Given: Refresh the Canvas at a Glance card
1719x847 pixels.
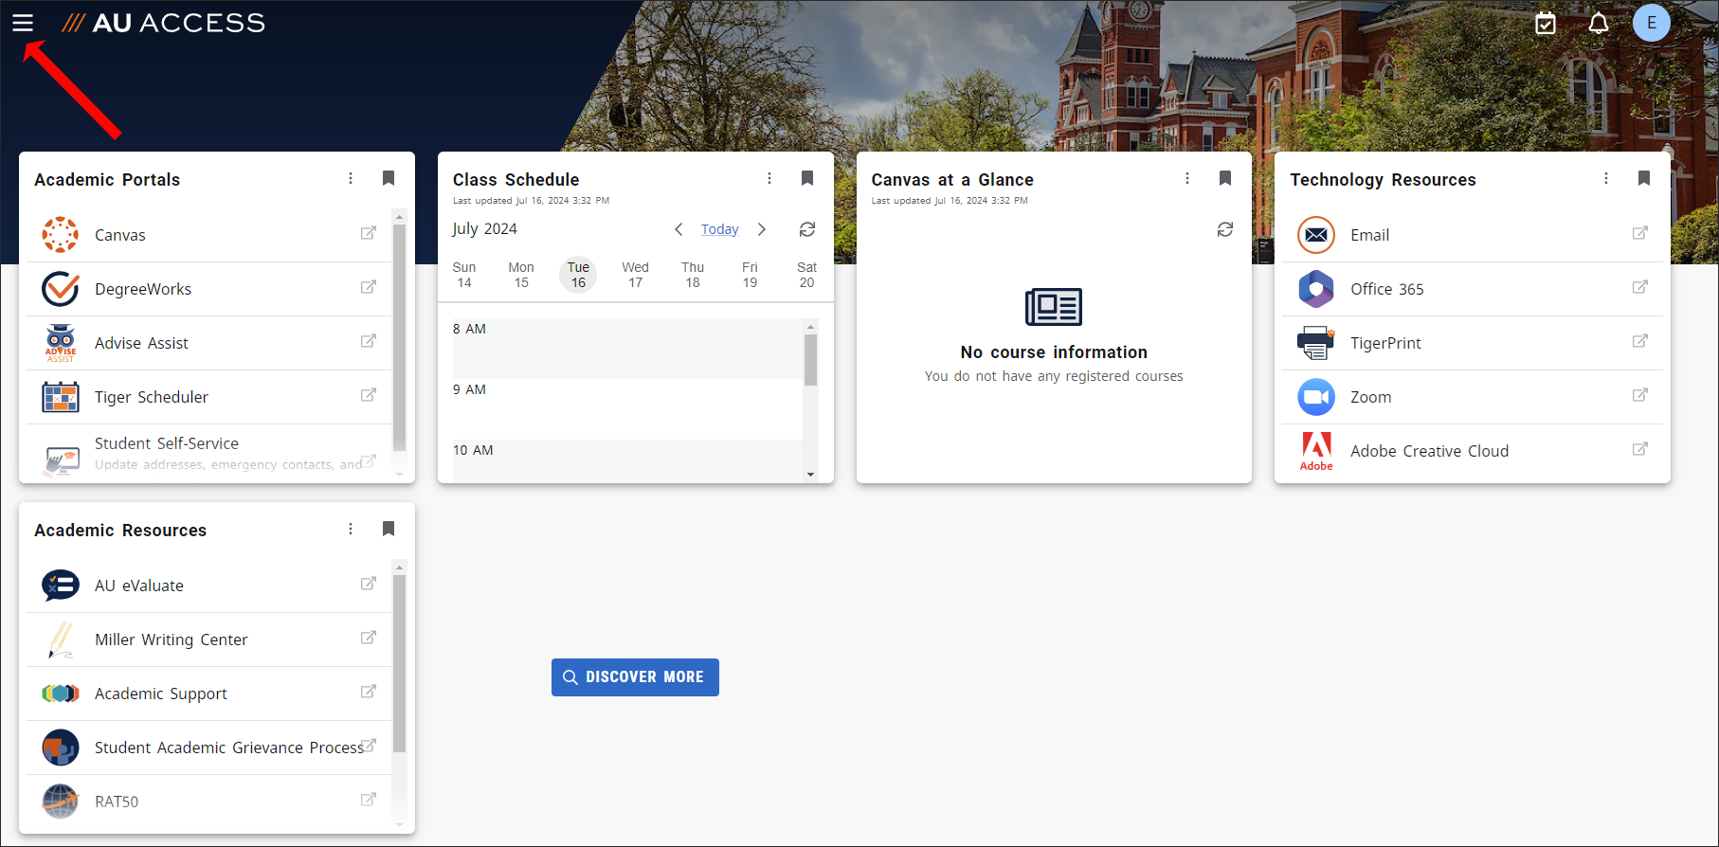Looking at the screenshot, I should click(x=1225, y=229).
